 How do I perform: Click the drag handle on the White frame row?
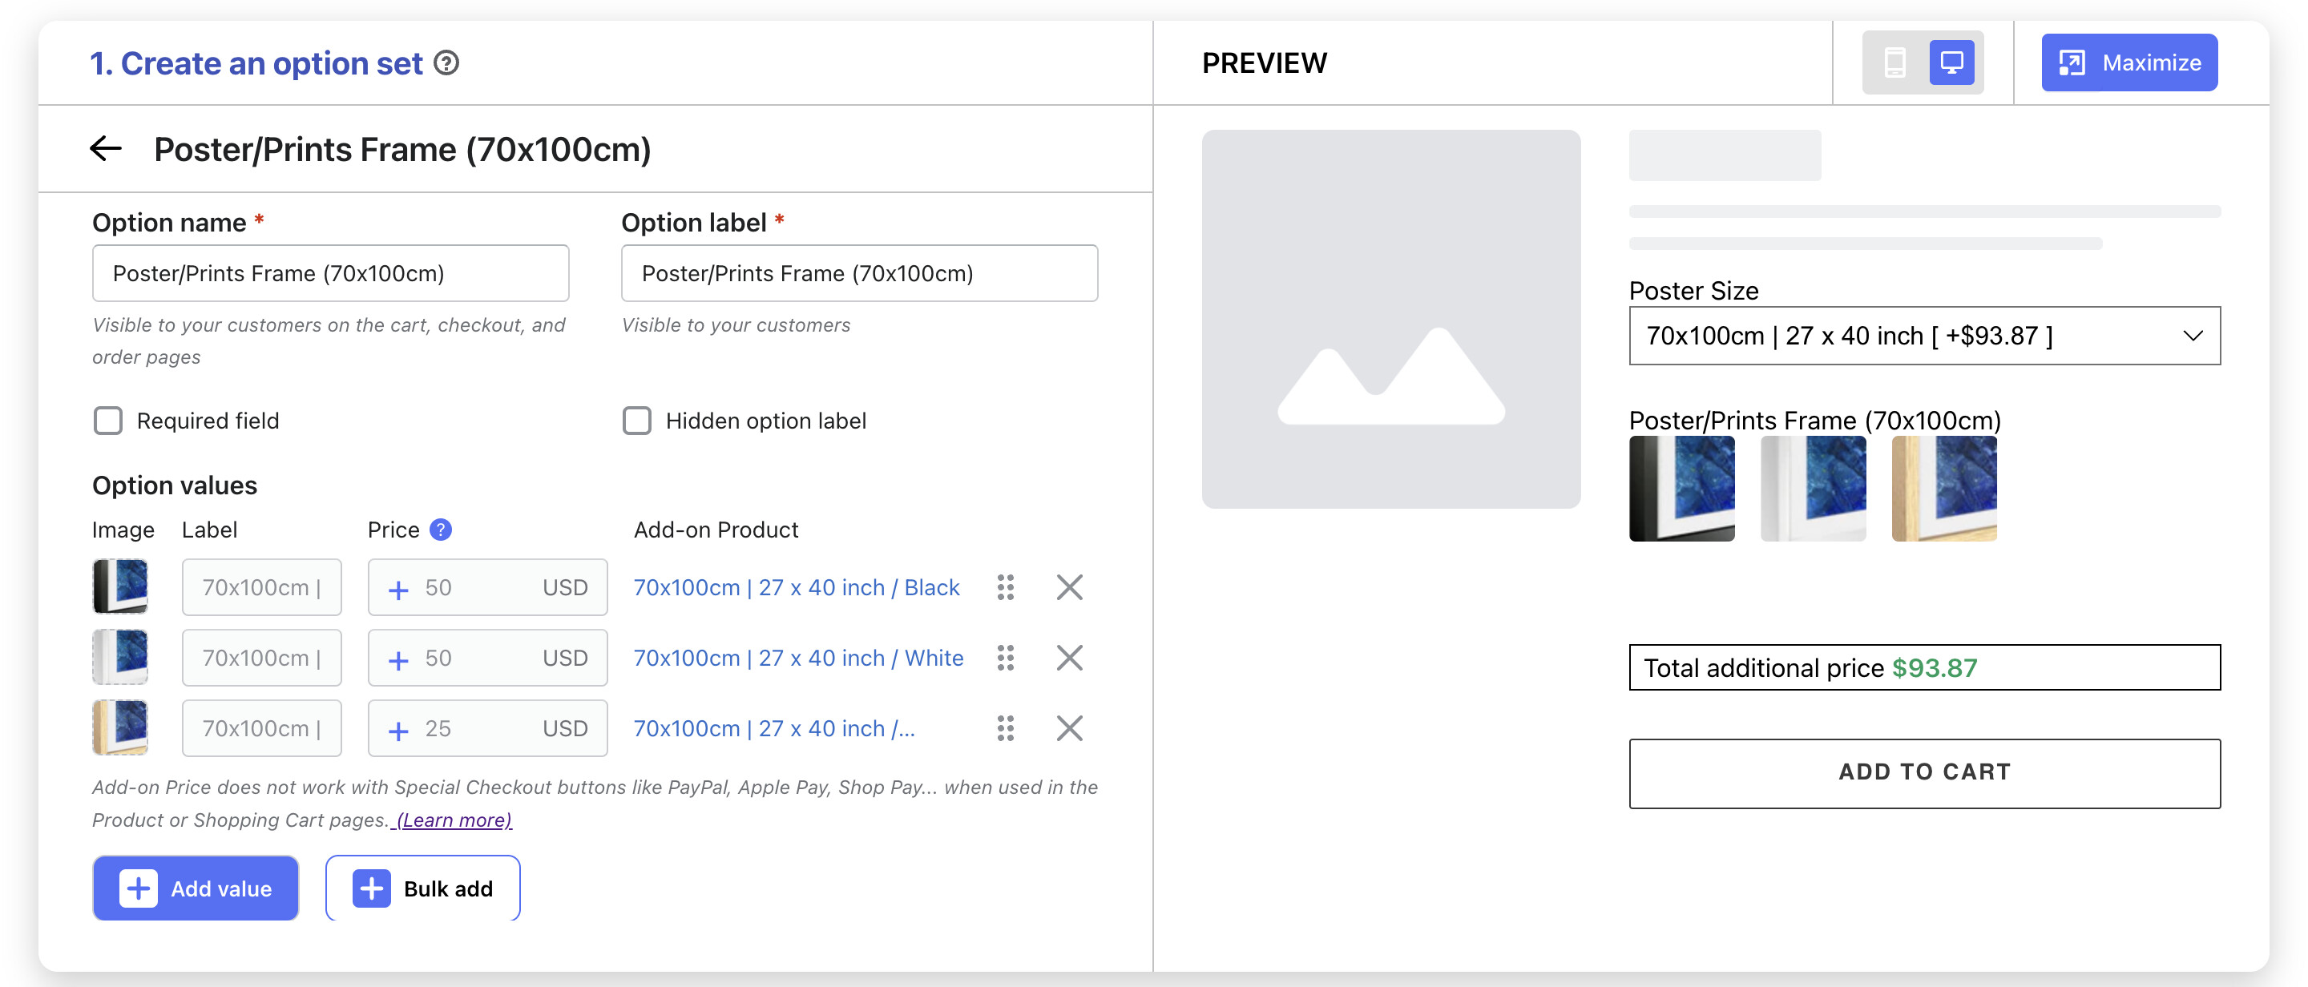pos(1005,659)
